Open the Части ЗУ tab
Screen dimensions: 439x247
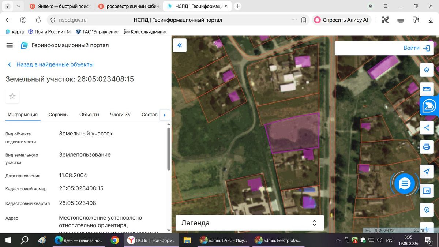(120, 115)
